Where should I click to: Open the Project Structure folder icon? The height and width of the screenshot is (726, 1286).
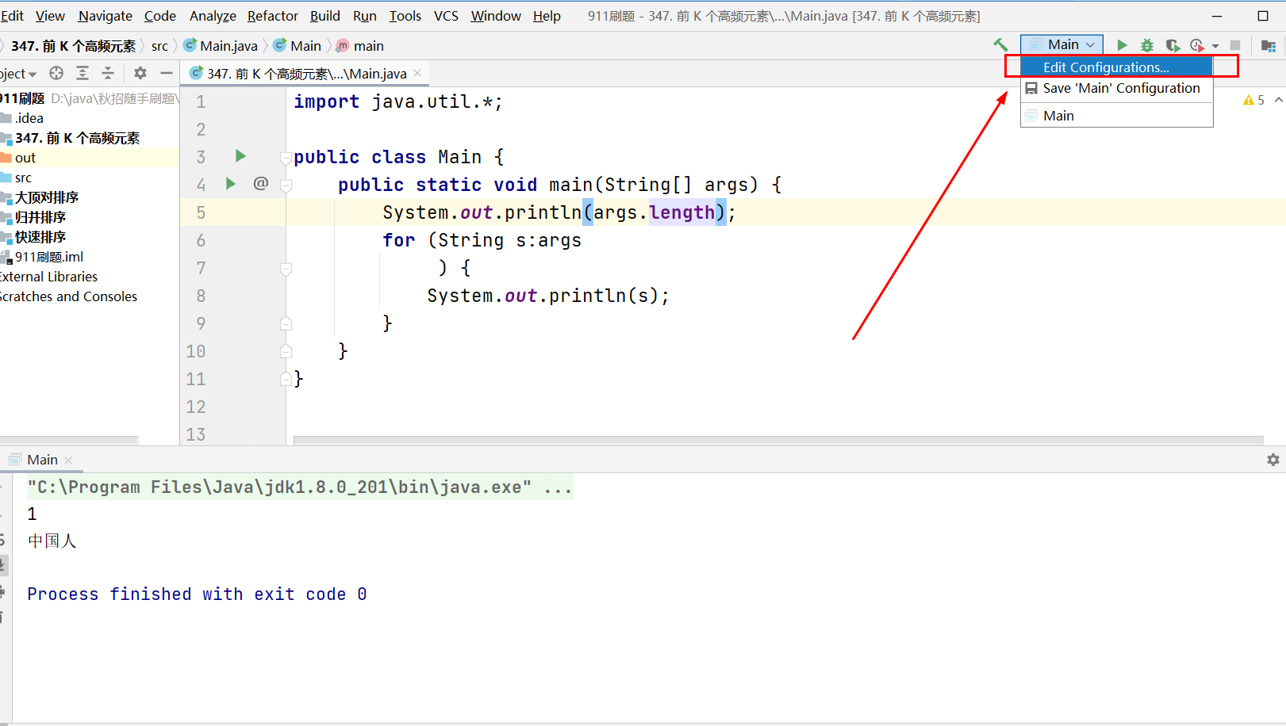(x=1269, y=45)
